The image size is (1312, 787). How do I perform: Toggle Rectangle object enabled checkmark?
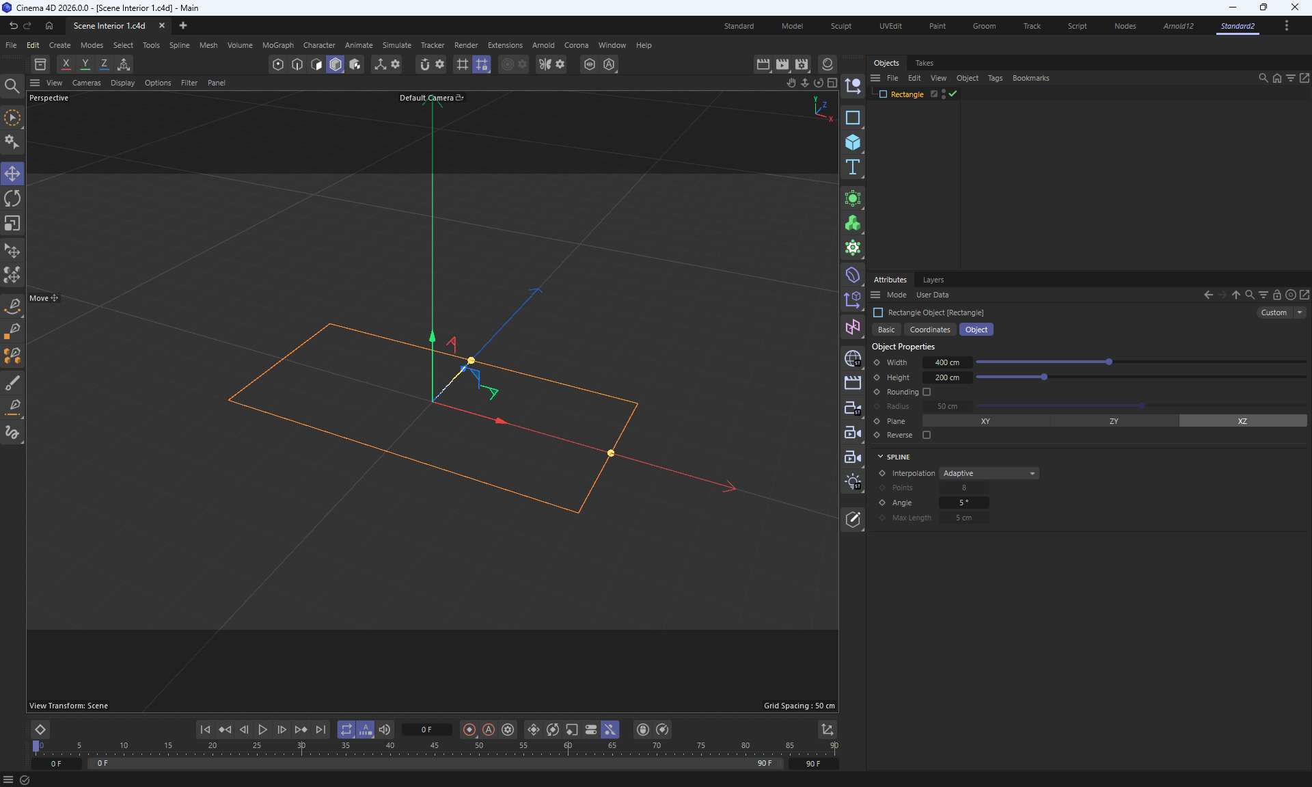(x=953, y=94)
